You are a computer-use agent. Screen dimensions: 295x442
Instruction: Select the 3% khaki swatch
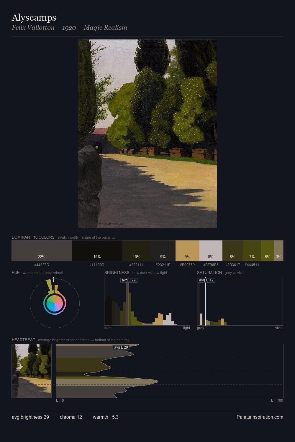pyautogui.click(x=279, y=251)
